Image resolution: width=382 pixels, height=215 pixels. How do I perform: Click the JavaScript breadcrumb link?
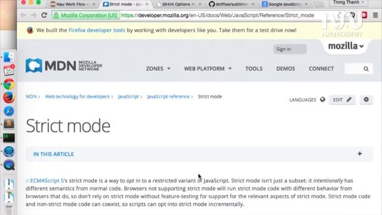click(x=128, y=97)
